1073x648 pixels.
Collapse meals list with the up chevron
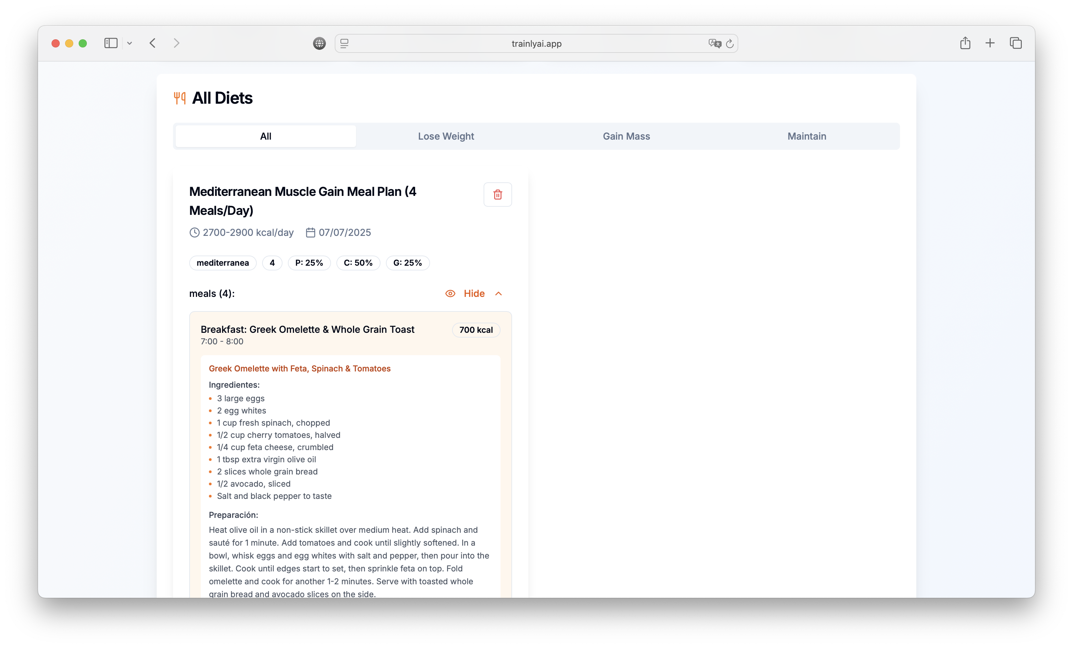click(499, 294)
